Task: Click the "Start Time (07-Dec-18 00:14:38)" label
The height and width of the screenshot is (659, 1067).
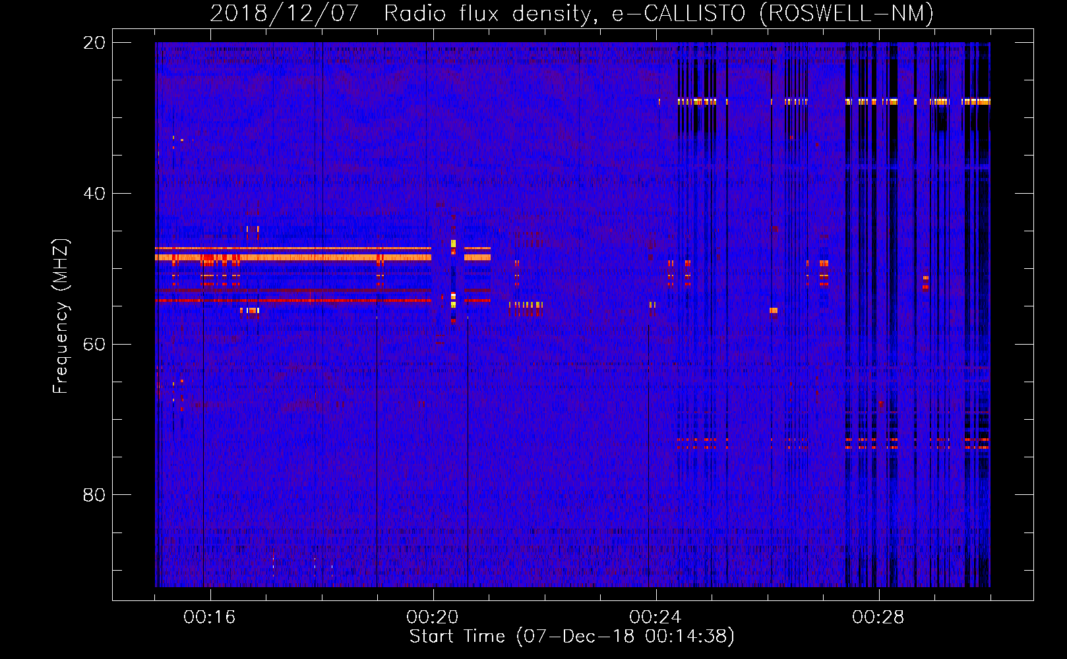Action: coord(572,637)
